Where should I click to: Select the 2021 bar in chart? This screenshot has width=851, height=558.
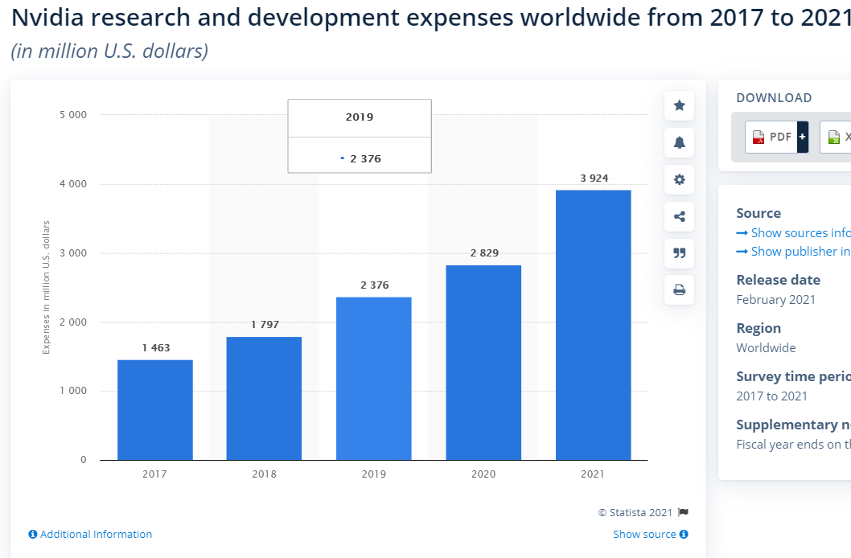593,326
